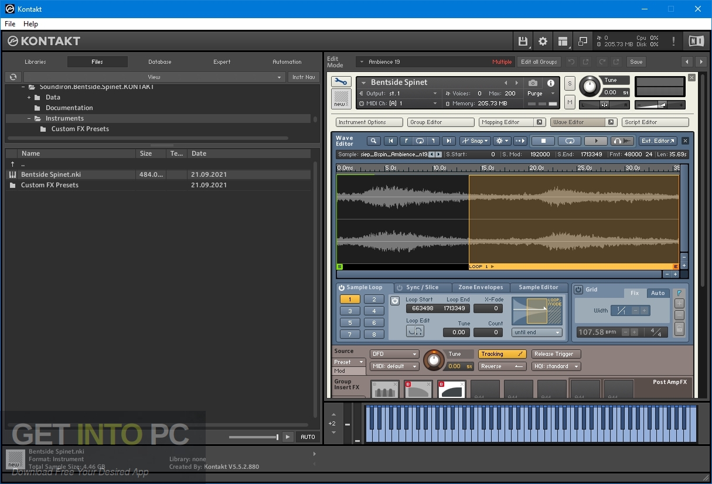
Task: Toggle the Sample Loop power button
Action: 342,287
